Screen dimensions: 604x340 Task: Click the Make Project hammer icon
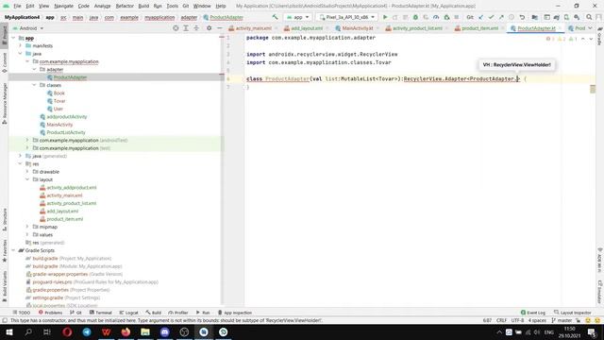point(275,17)
